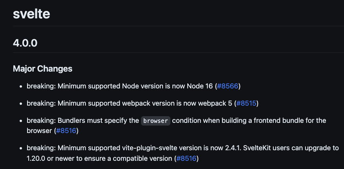
Task: Open the #8566 pull request link
Action: pyautogui.click(x=227, y=86)
